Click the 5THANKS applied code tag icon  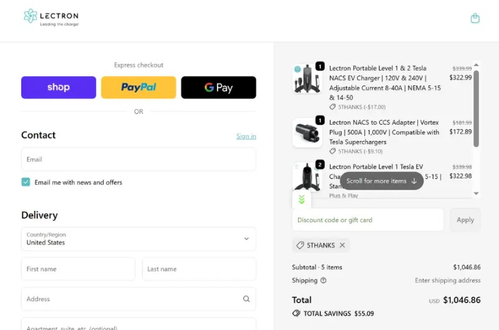pyautogui.click(x=300, y=245)
